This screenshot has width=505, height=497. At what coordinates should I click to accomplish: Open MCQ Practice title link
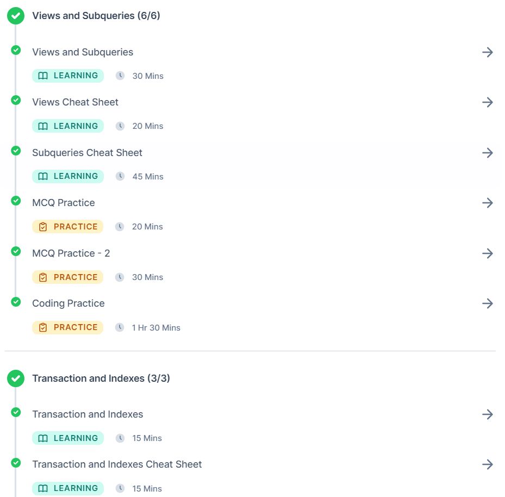pos(64,203)
